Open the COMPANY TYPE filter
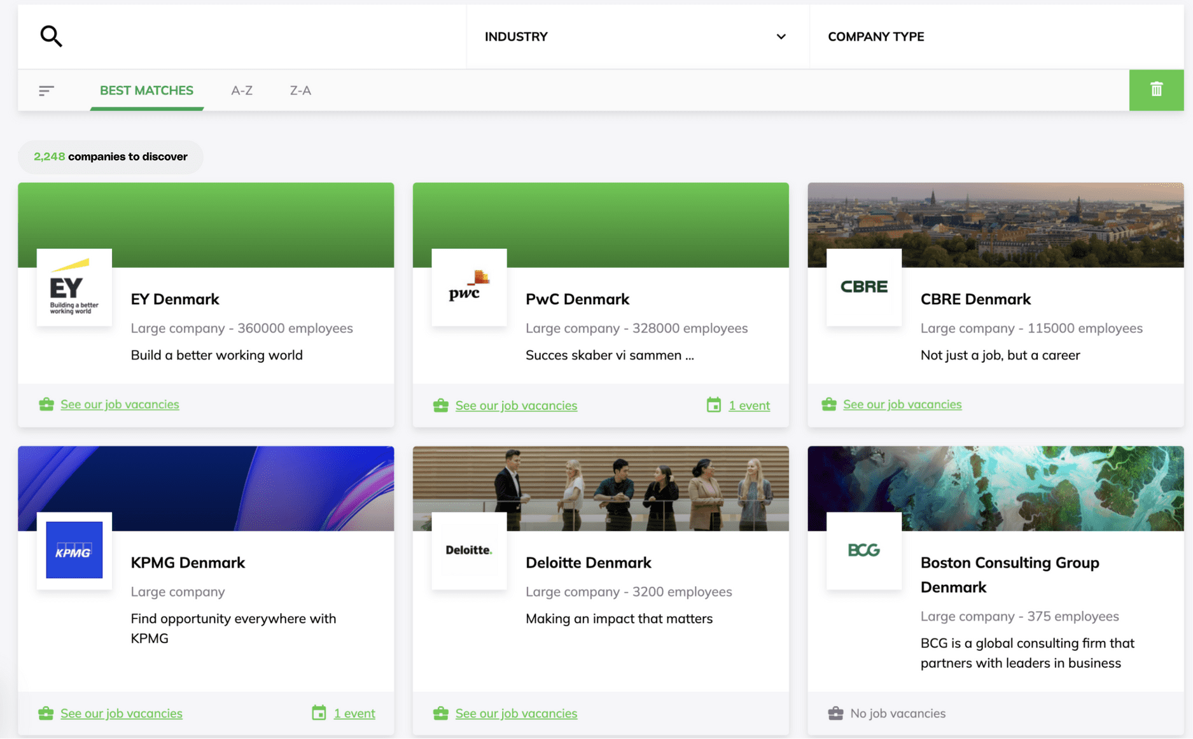Viewport: 1193px width, 739px height. coord(876,36)
